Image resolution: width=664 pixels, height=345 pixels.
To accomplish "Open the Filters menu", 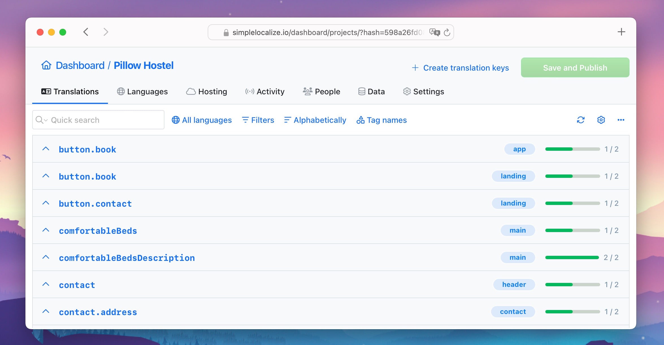I will [258, 120].
